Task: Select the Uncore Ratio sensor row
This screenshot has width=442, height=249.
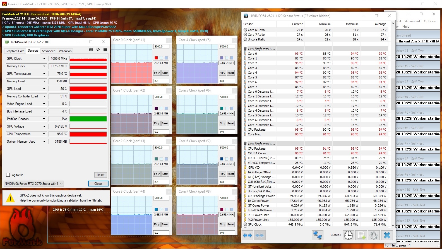Action: (315, 39)
